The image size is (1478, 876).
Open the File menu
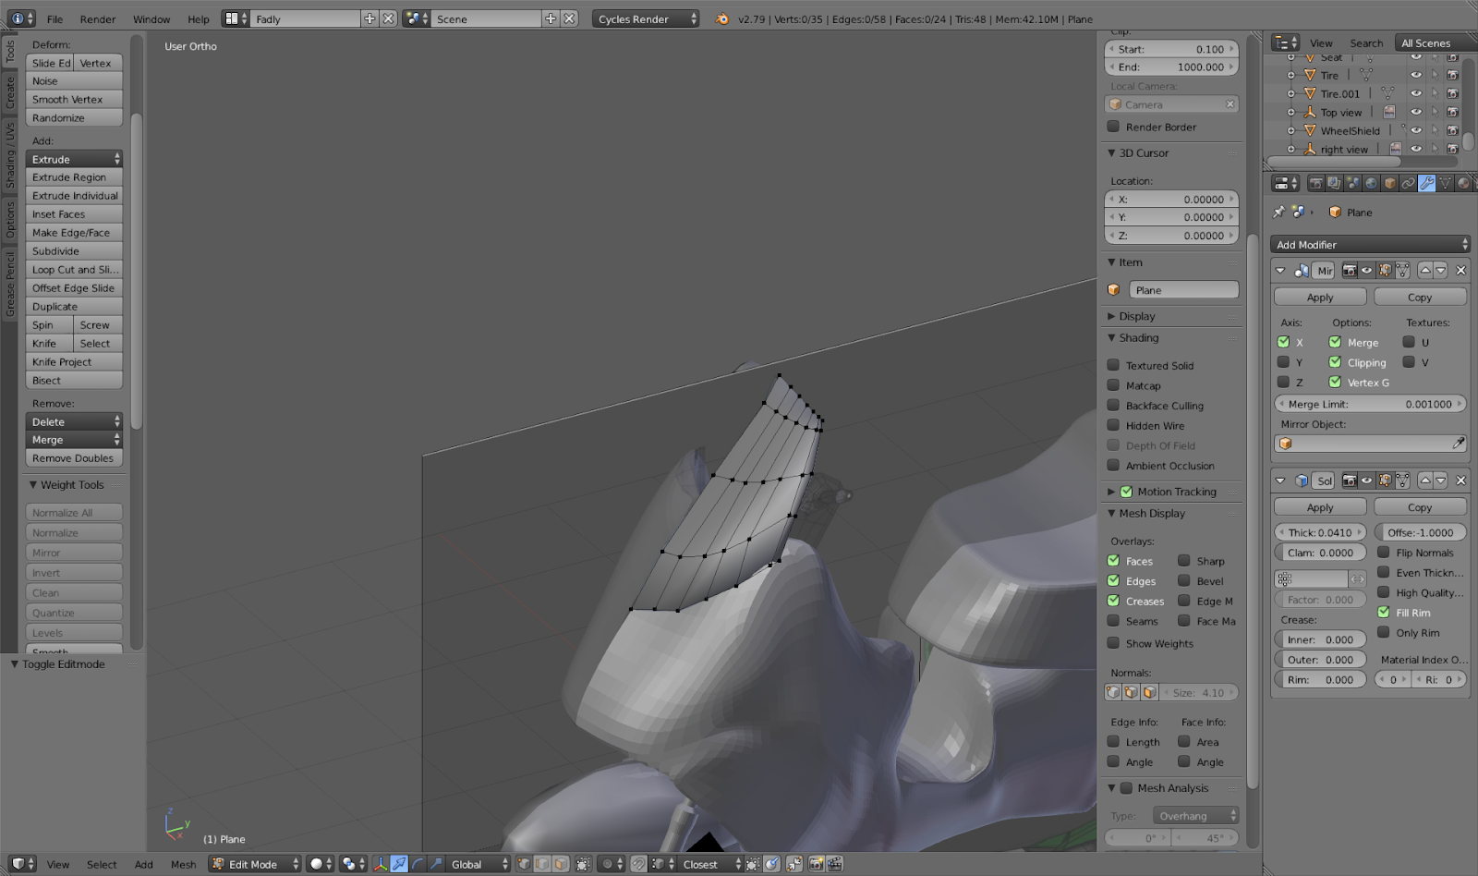coord(55,18)
